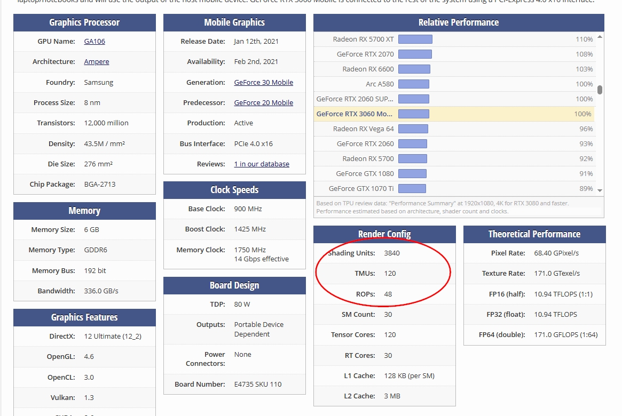The height and width of the screenshot is (416, 622).
Task: Click the highlighted GeForce RTX 3060 Mo... row
Action: [454, 114]
